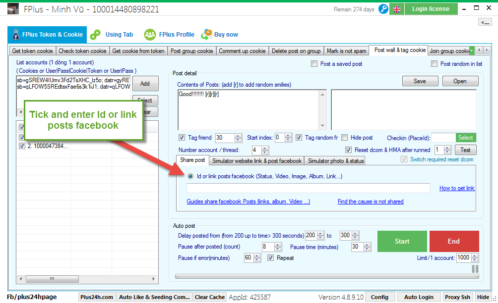
Task: Open Config from the bottom bar
Action: [x=380, y=297]
